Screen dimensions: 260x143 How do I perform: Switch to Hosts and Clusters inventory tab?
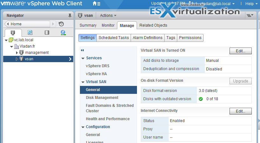[x=13, y=33]
